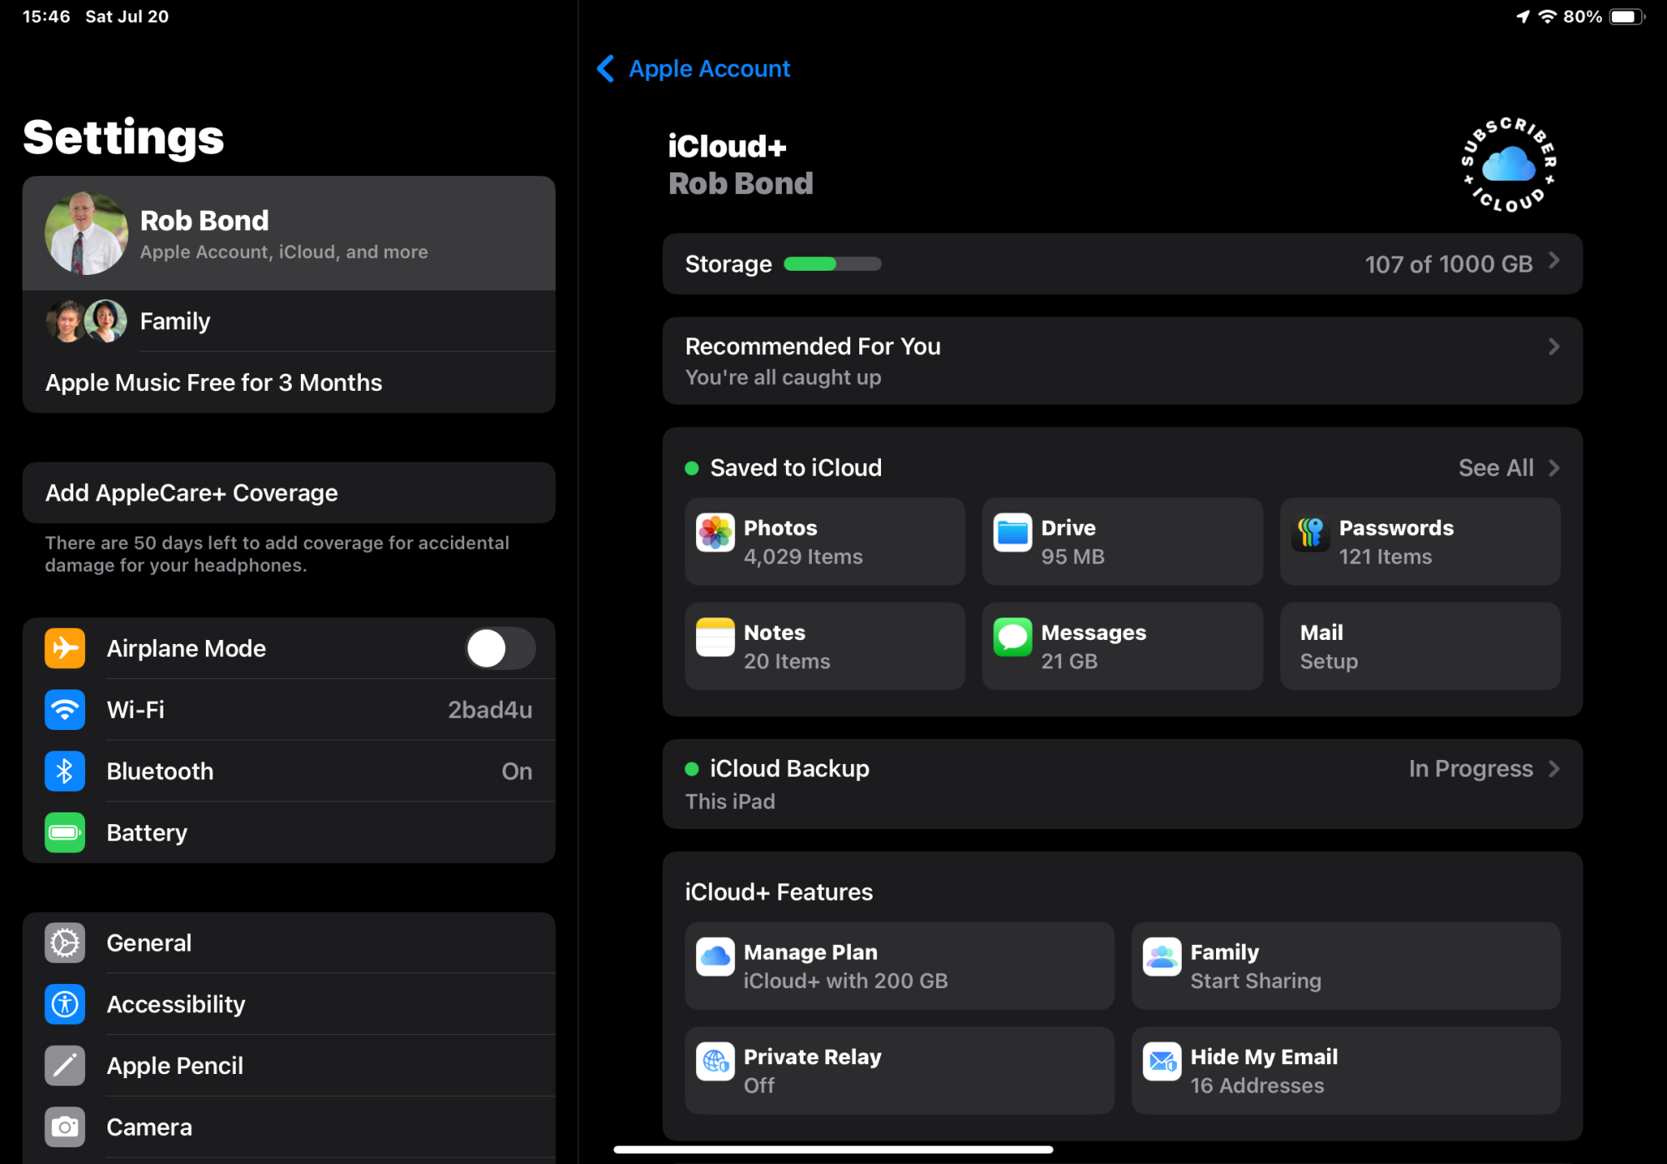Open the Hide My Email envelope icon
Viewport: 1667px width, 1164px height.
[x=1162, y=1062]
